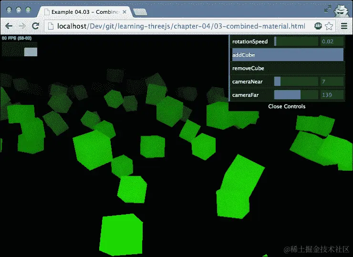353x257 pixels.
Task: Close the Example 04.03 tab
Action: (x=125, y=12)
